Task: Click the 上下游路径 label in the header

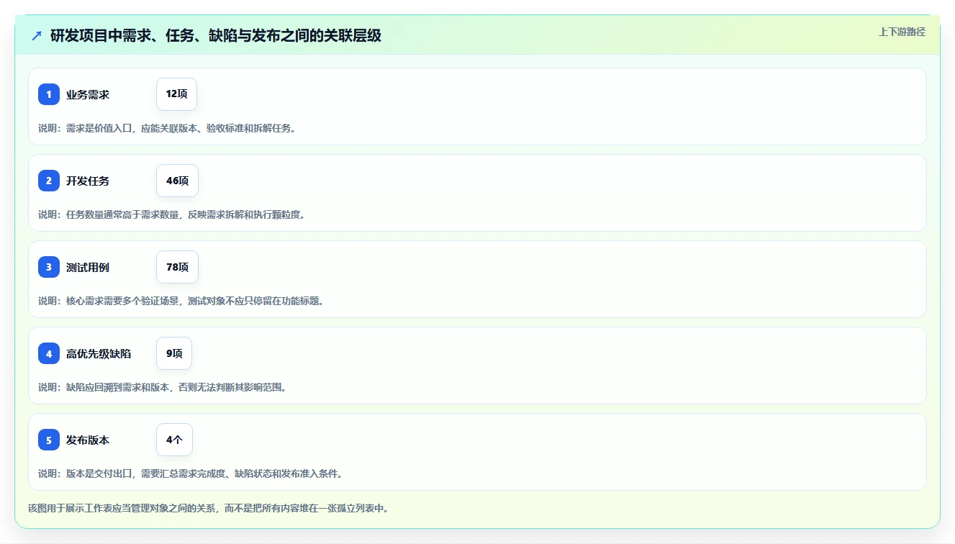Action: [x=902, y=32]
